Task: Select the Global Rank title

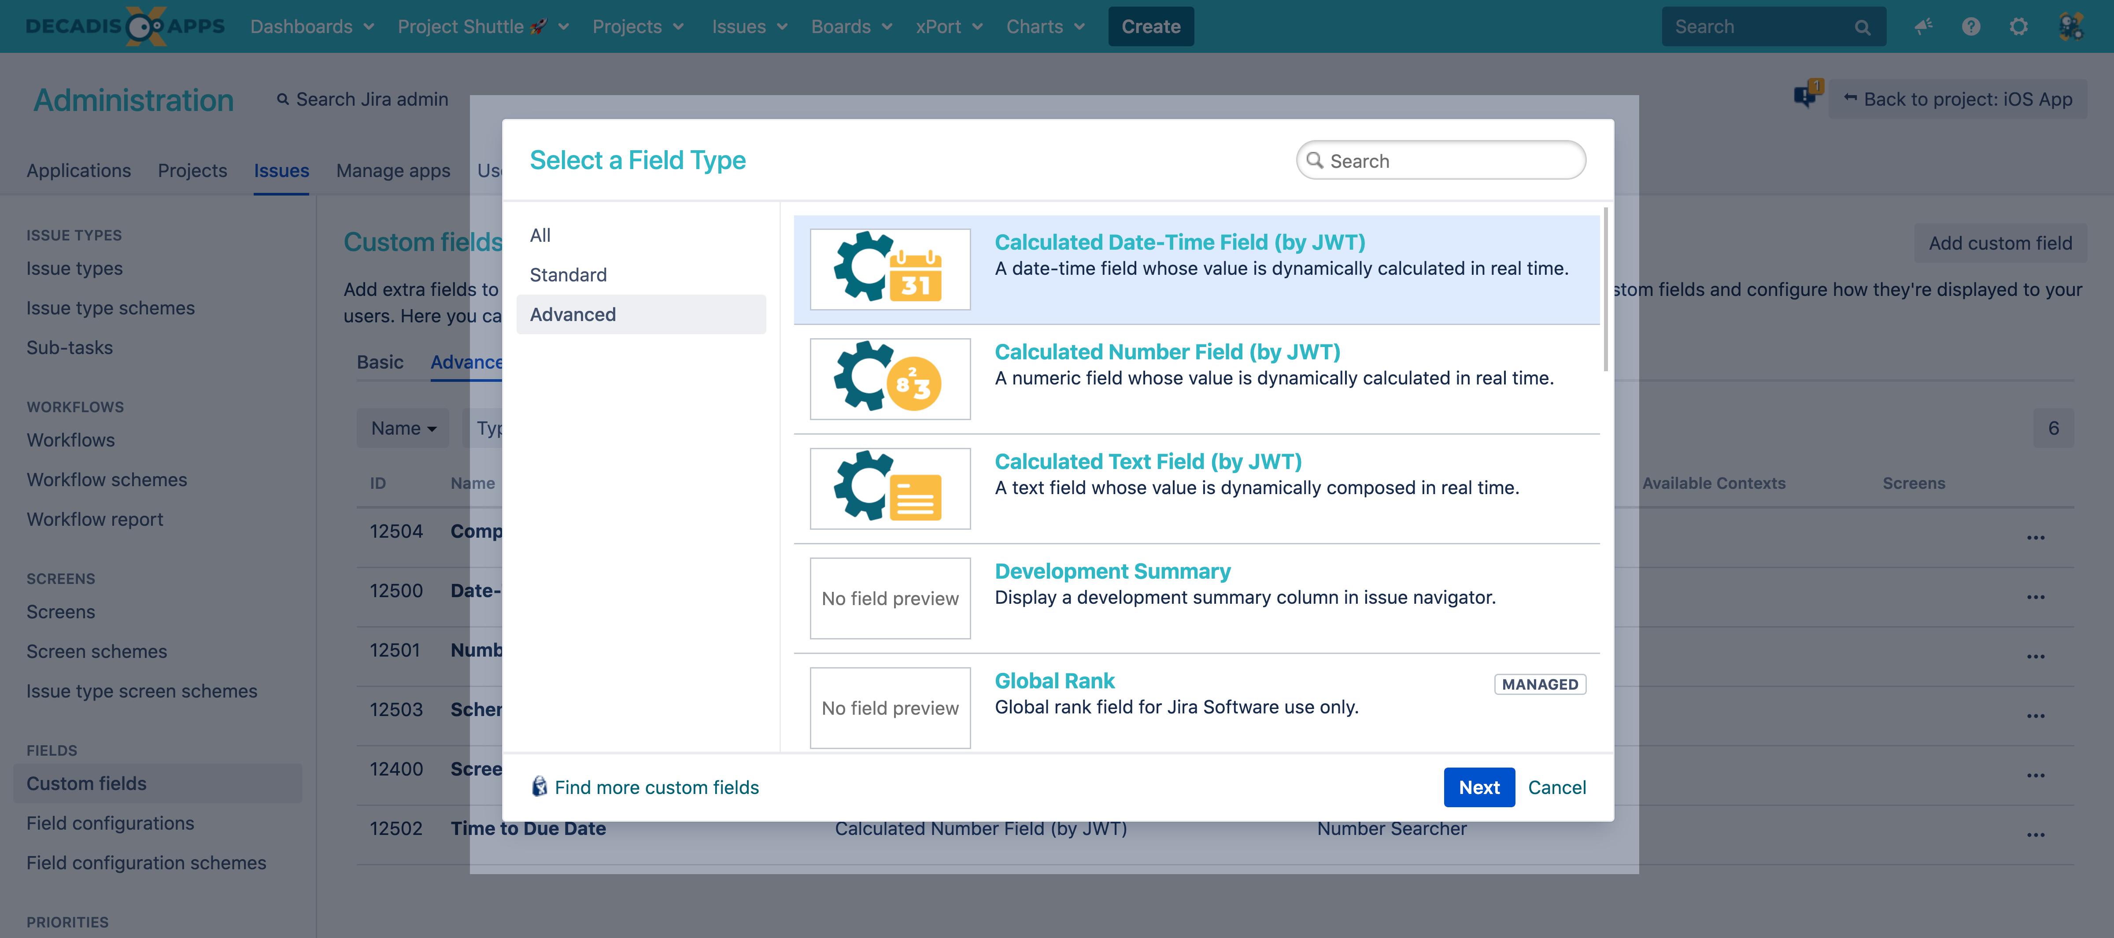Action: [1054, 680]
